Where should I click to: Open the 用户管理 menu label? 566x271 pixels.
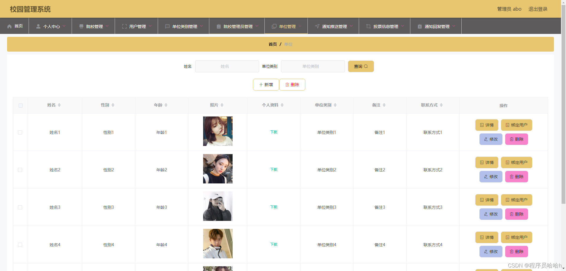click(x=138, y=26)
